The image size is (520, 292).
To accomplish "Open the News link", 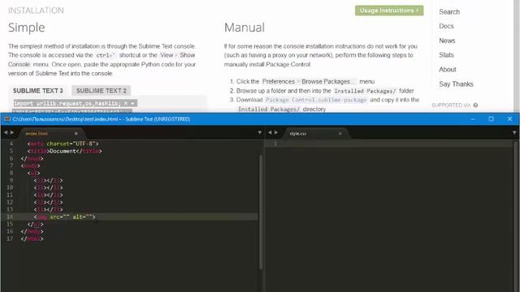I will 447,41.
